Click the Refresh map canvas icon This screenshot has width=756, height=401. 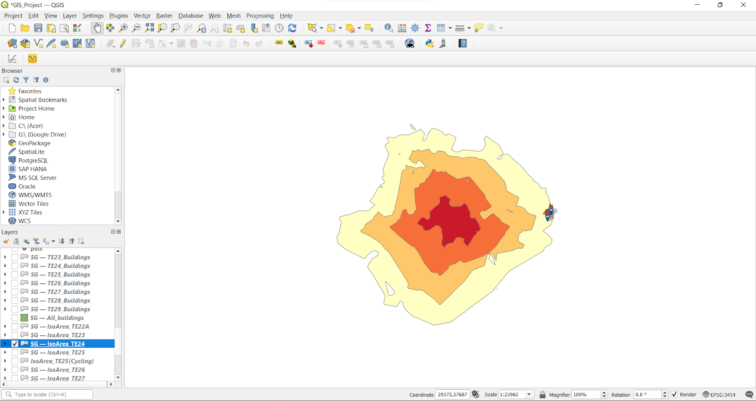point(292,28)
